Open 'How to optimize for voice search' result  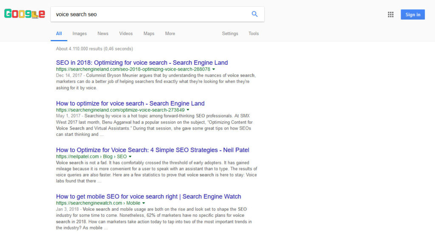pyautogui.click(x=130, y=103)
